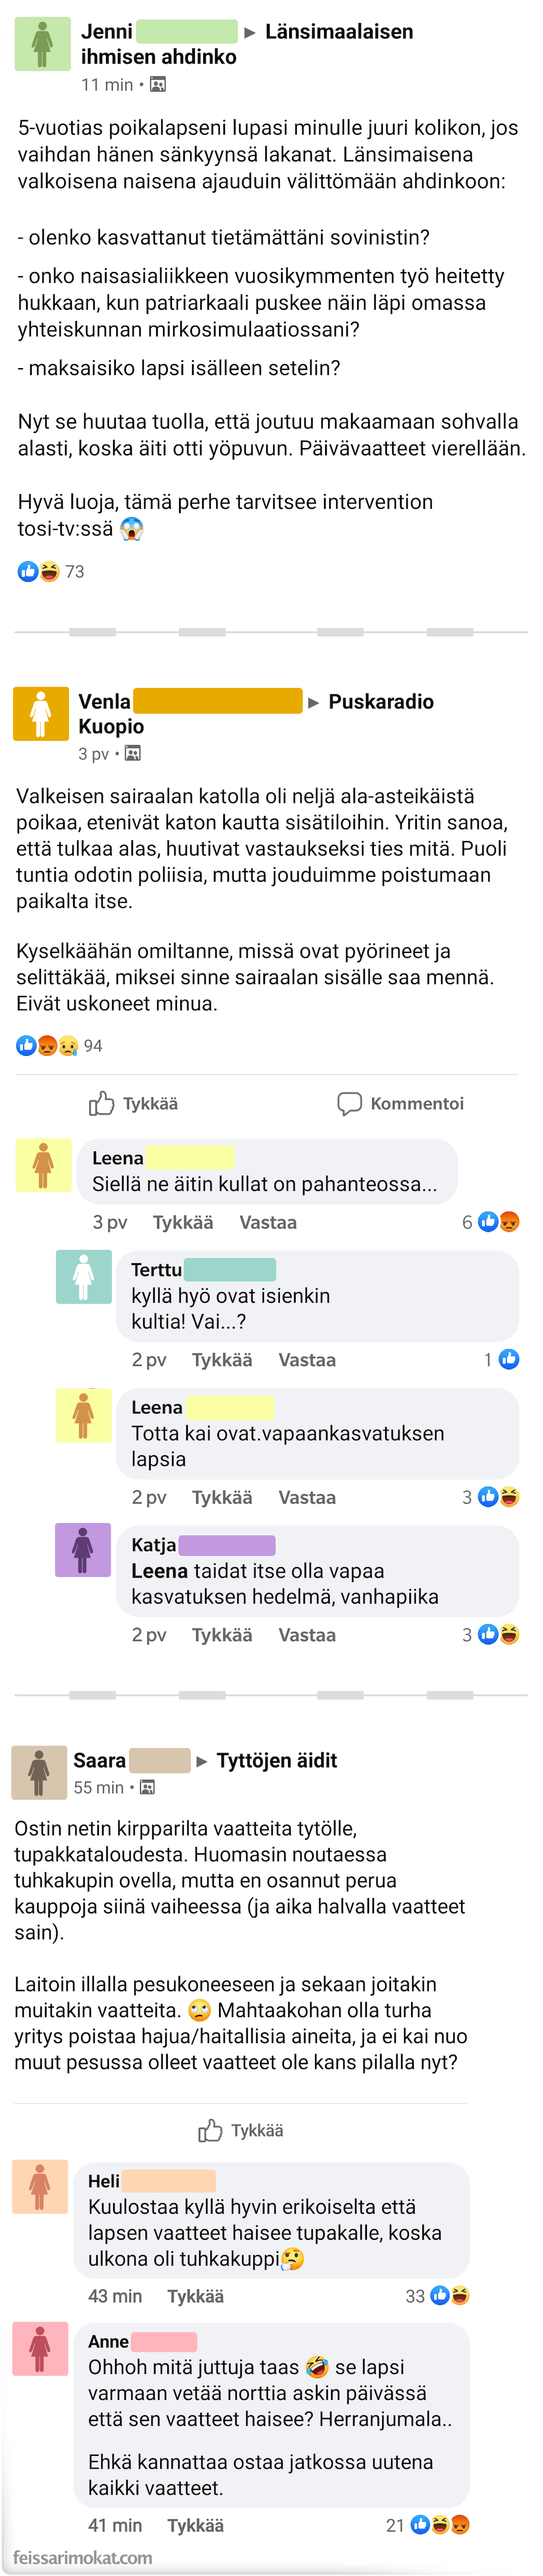The width and height of the screenshot is (543, 2576).
Task: Click the audience icon next to 55 min
Action: pos(147,1787)
